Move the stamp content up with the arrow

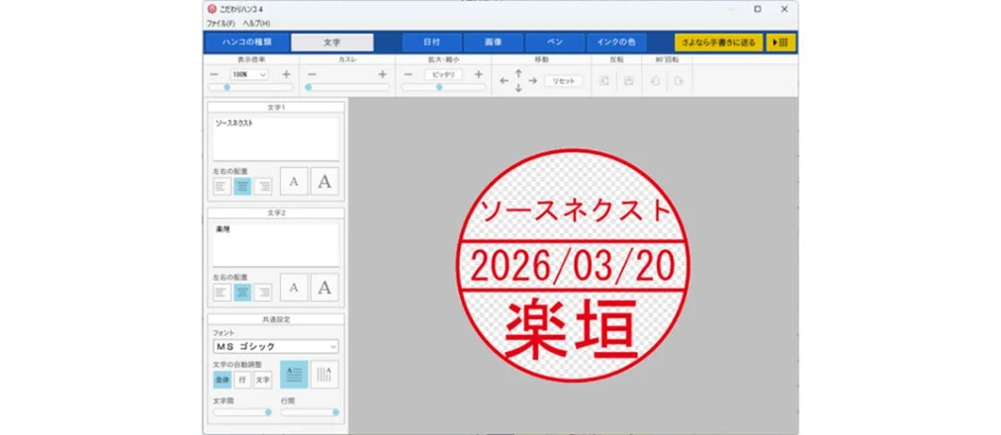coord(518,72)
